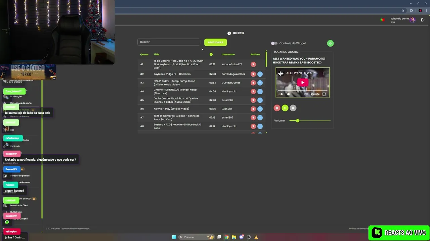Open the YouTube player three-dot menu
This screenshot has height=241, width=430.
(x=323, y=73)
